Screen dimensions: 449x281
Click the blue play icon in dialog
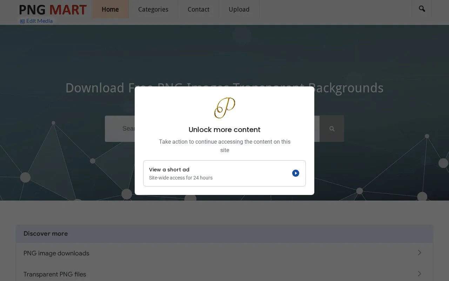296,173
